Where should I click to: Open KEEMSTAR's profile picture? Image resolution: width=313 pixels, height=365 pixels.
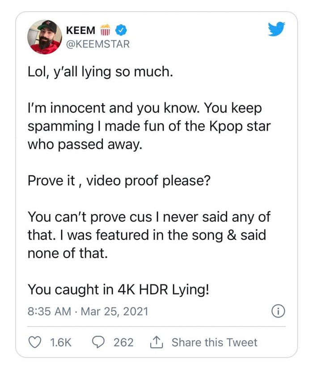point(43,36)
